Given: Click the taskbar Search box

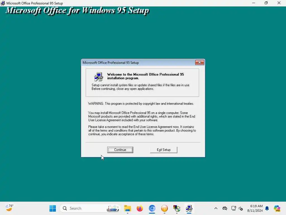Looking at the screenshot, I should point(90,208).
